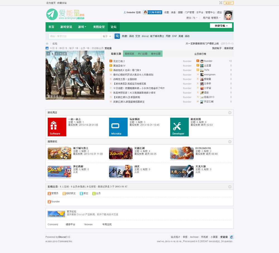Click the founder online member icon
Image resolution: width=279 pixels, height=253 pixels.
tap(49, 202)
